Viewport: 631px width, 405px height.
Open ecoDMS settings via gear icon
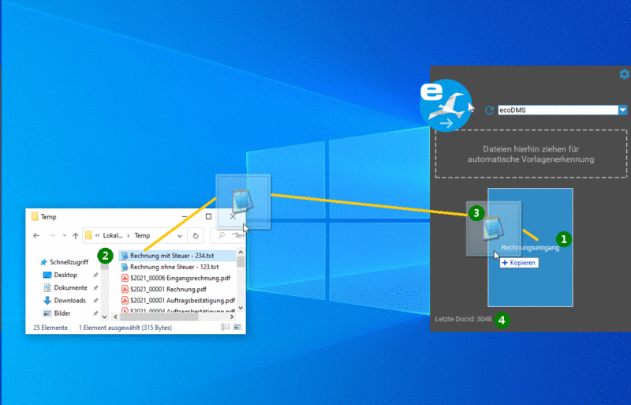624,74
